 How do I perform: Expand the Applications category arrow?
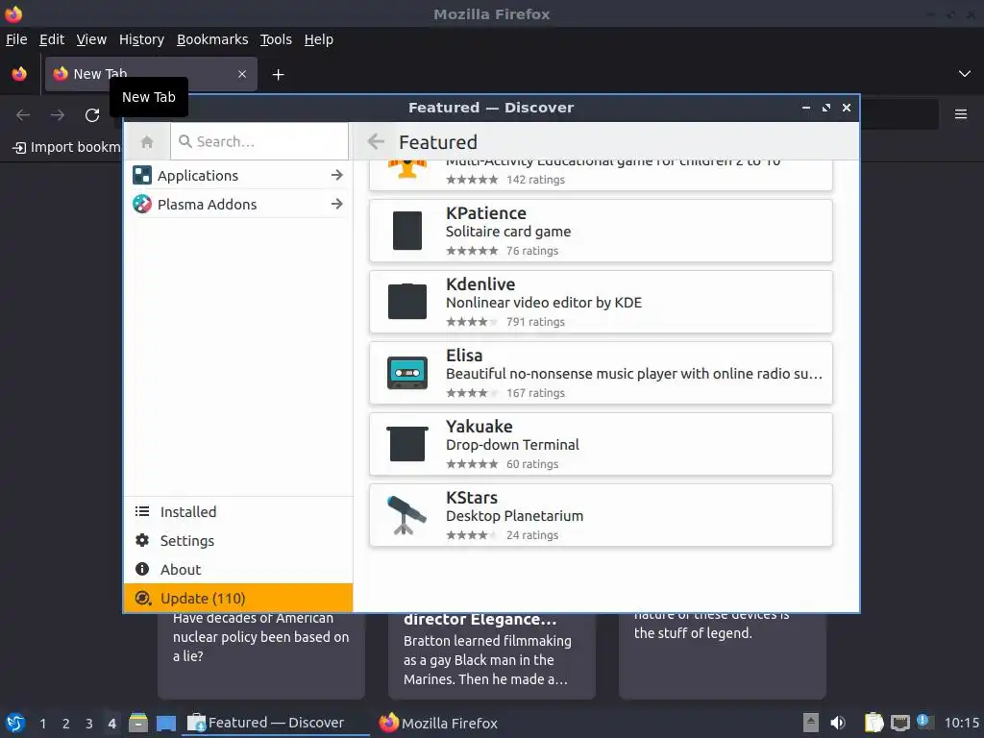click(x=337, y=175)
